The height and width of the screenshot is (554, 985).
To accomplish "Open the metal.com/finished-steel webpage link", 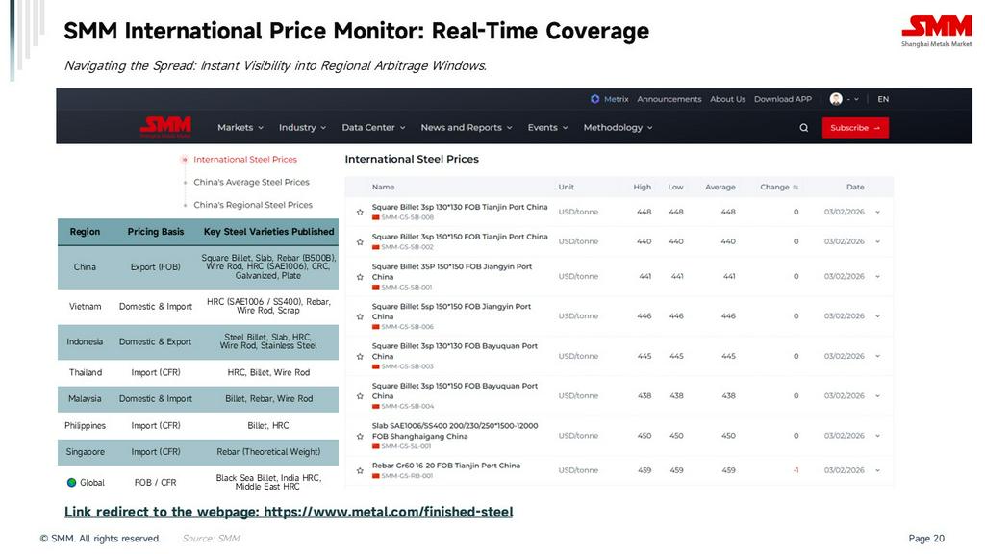I will 289,512.
